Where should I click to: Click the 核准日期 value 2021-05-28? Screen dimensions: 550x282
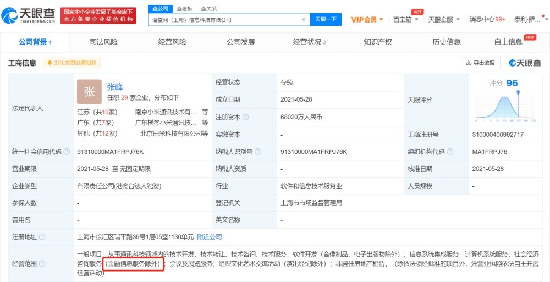(x=488, y=169)
